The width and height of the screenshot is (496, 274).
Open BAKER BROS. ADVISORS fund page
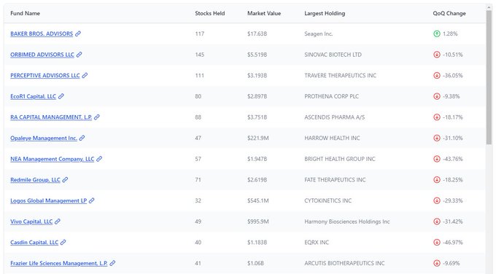click(42, 34)
